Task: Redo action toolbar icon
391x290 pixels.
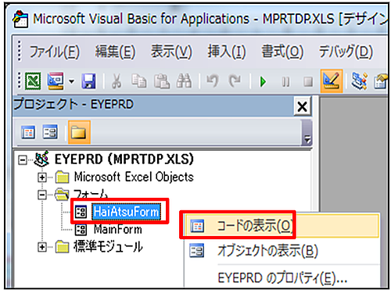Action: coord(235,81)
